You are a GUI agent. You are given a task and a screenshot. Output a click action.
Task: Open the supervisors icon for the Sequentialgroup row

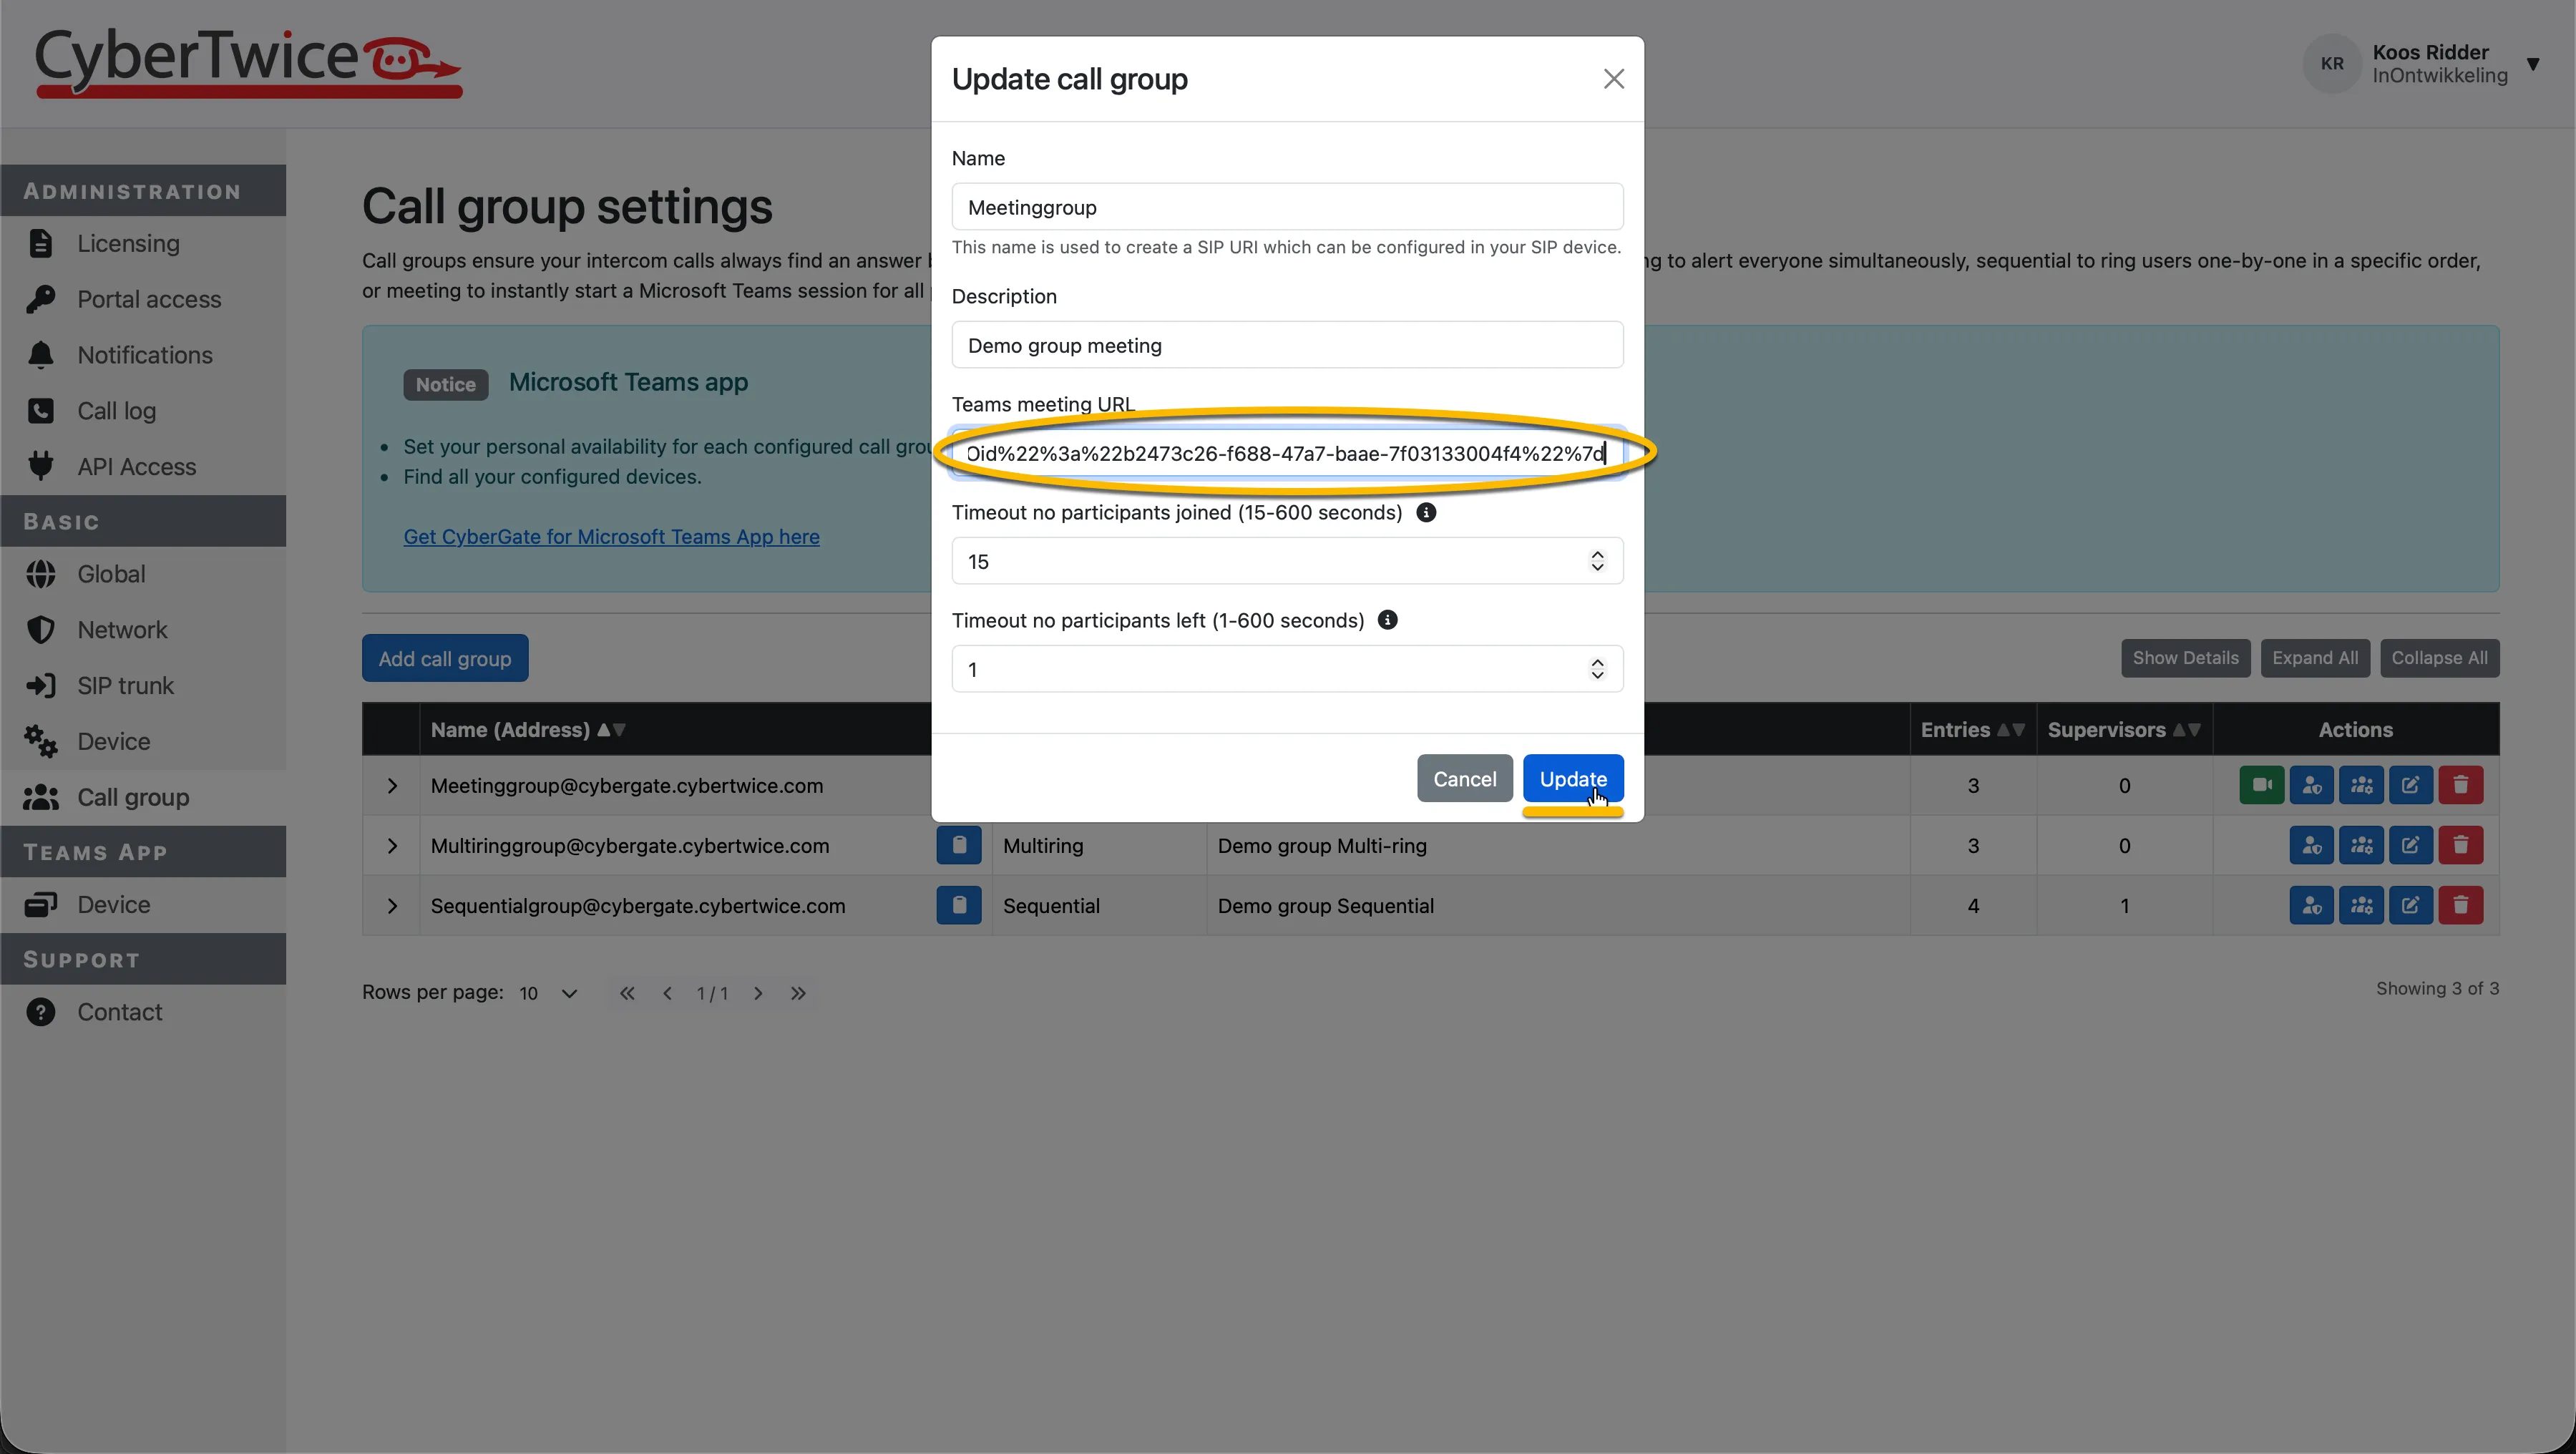pyautogui.click(x=2311, y=905)
